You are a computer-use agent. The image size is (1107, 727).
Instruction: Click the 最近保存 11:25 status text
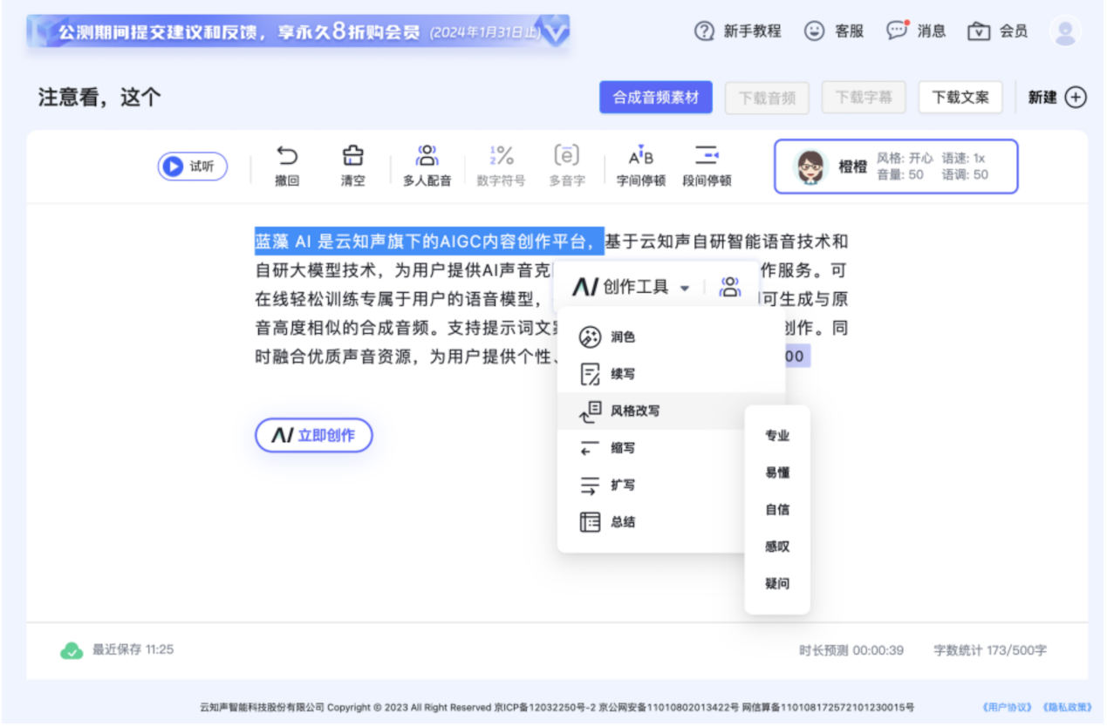pos(133,649)
